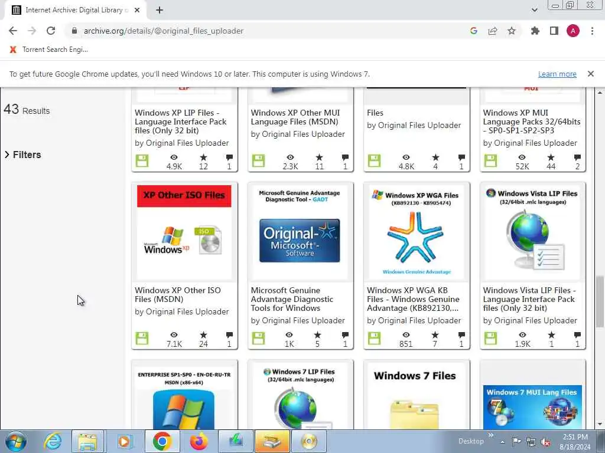Toggle the browser side panel icon

click(x=554, y=31)
